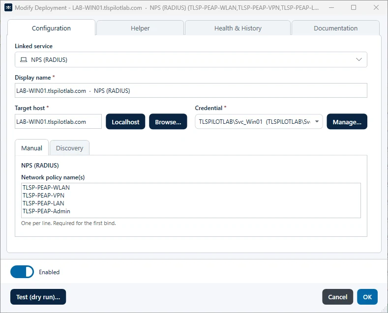Click the Linked service label
Viewport: 388px width, 313px height.
[x=33, y=46]
